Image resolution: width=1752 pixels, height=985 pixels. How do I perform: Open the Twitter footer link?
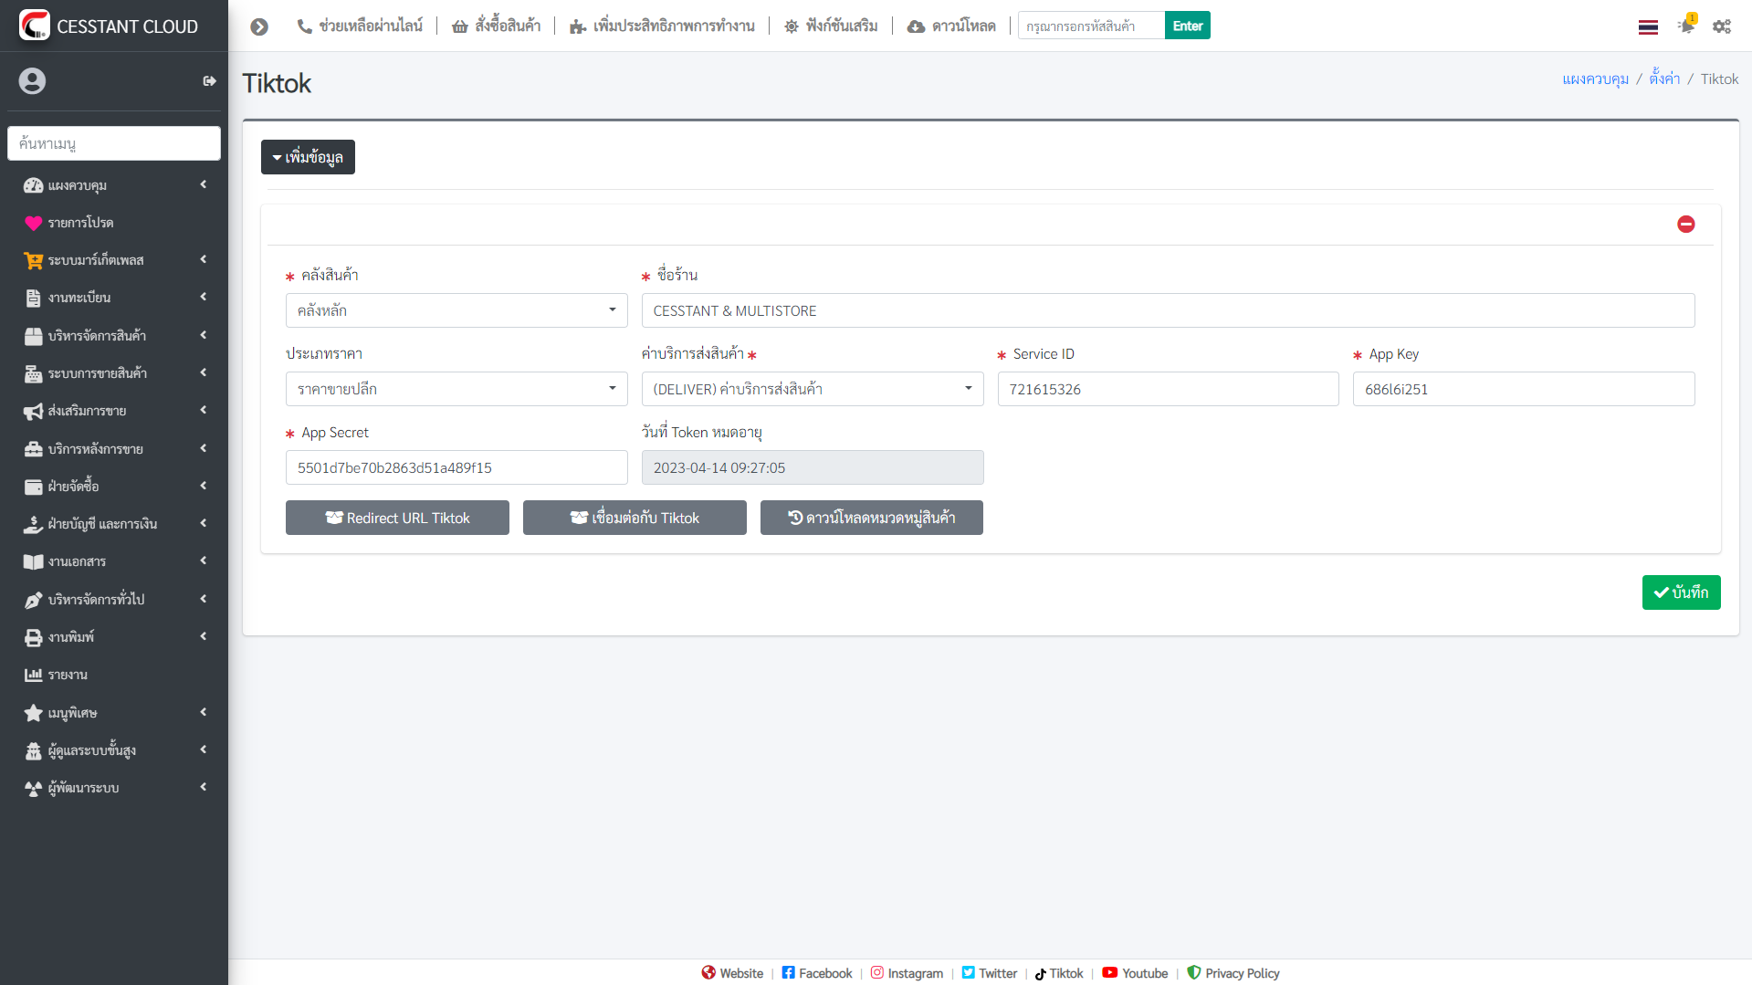pyautogui.click(x=990, y=973)
